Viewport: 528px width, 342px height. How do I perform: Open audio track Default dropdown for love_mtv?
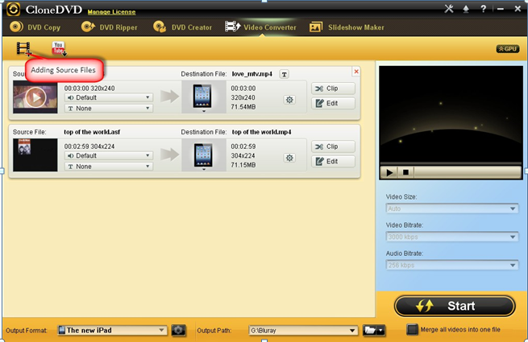[109, 97]
